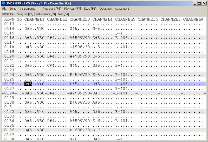Click Play start [F5]
208x142 pixels.
pos(52,9)
